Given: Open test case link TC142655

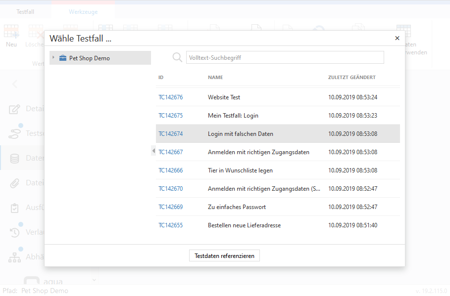Looking at the screenshot, I should [x=171, y=225].
